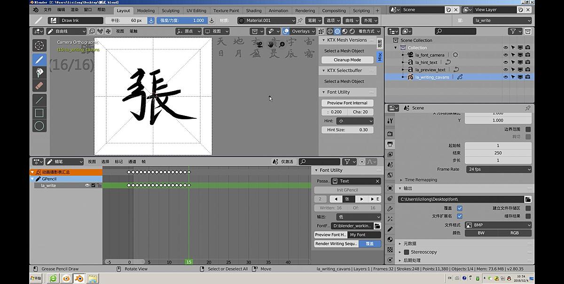Activate the Cursor tool
This screenshot has width=564, height=284.
[39, 45]
